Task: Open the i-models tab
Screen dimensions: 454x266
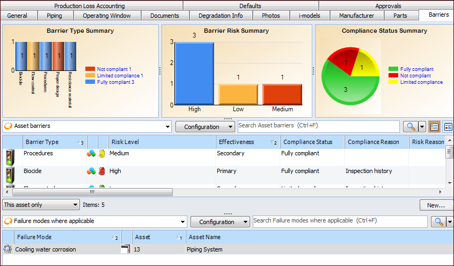Action: click(310, 16)
